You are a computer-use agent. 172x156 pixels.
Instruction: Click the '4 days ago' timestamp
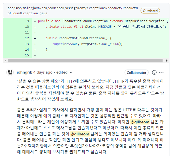43,72
